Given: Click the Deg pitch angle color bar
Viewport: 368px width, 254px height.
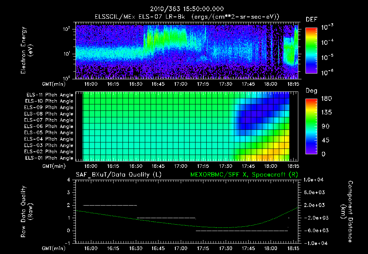Looking at the screenshot, I should (311, 126).
